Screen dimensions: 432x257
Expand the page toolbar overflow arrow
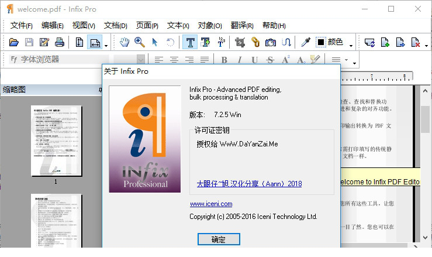point(427,46)
